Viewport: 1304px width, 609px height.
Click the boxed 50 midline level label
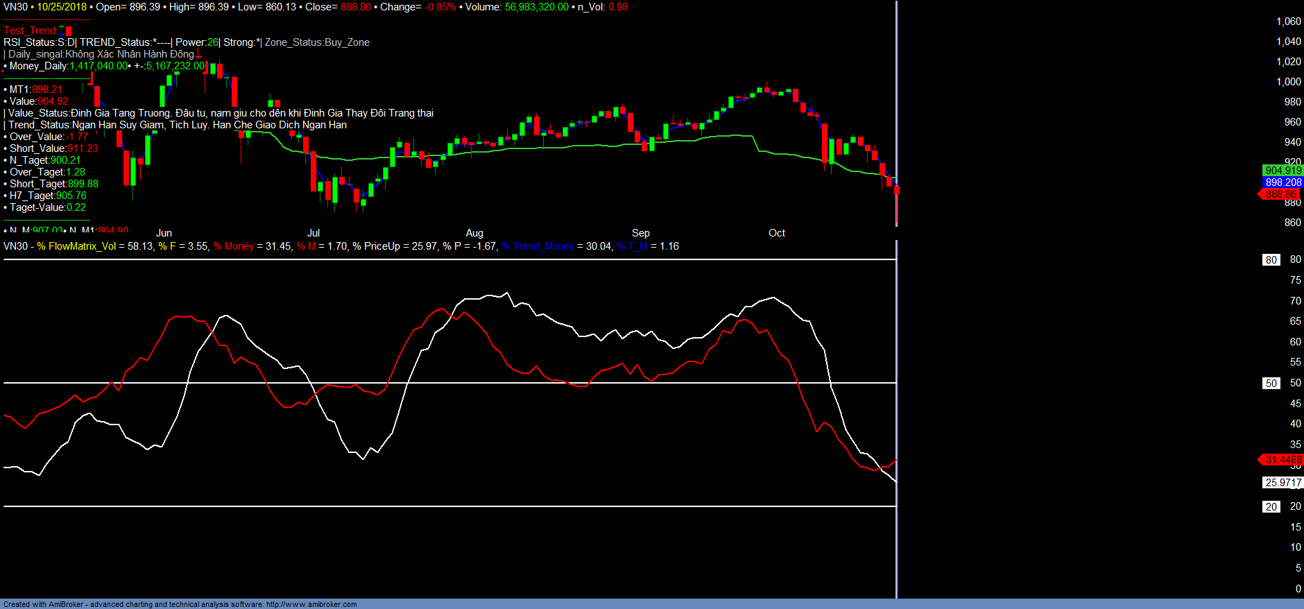(1271, 384)
